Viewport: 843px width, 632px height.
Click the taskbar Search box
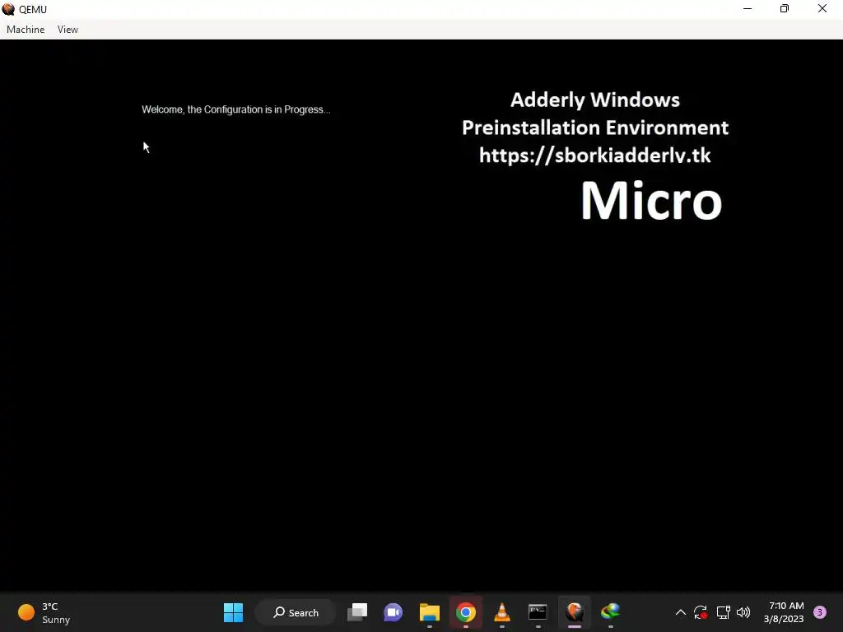point(296,612)
